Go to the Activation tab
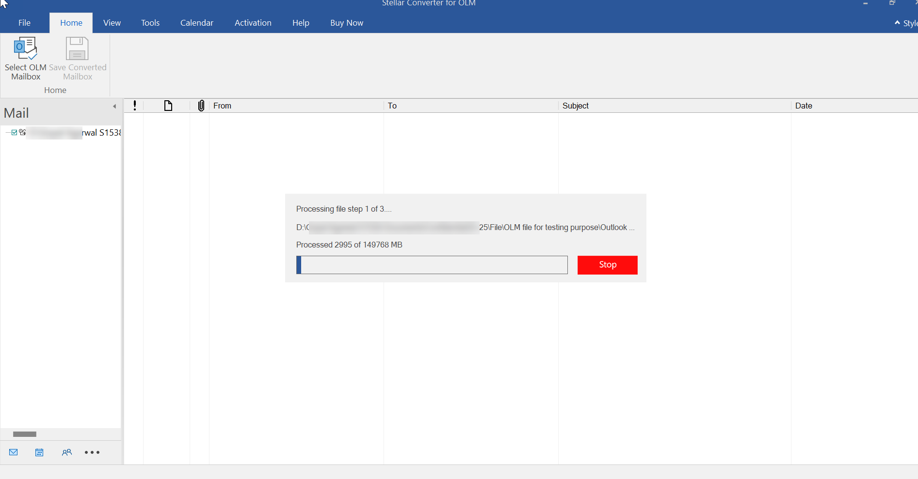This screenshot has height=479, width=918. pos(253,23)
